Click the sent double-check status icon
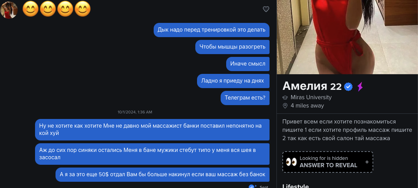This screenshot has width=418, height=188. point(253,187)
